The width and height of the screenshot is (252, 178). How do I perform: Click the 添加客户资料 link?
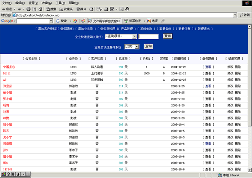(x=47, y=29)
